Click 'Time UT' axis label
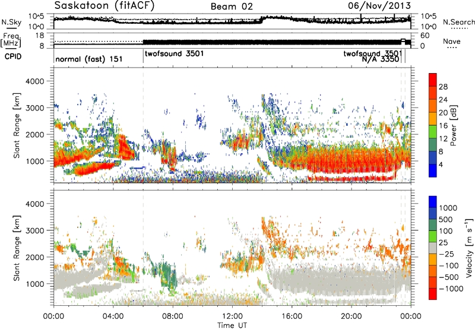Image resolution: width=475 pixels, height=329 pixels. pos(232,325)
